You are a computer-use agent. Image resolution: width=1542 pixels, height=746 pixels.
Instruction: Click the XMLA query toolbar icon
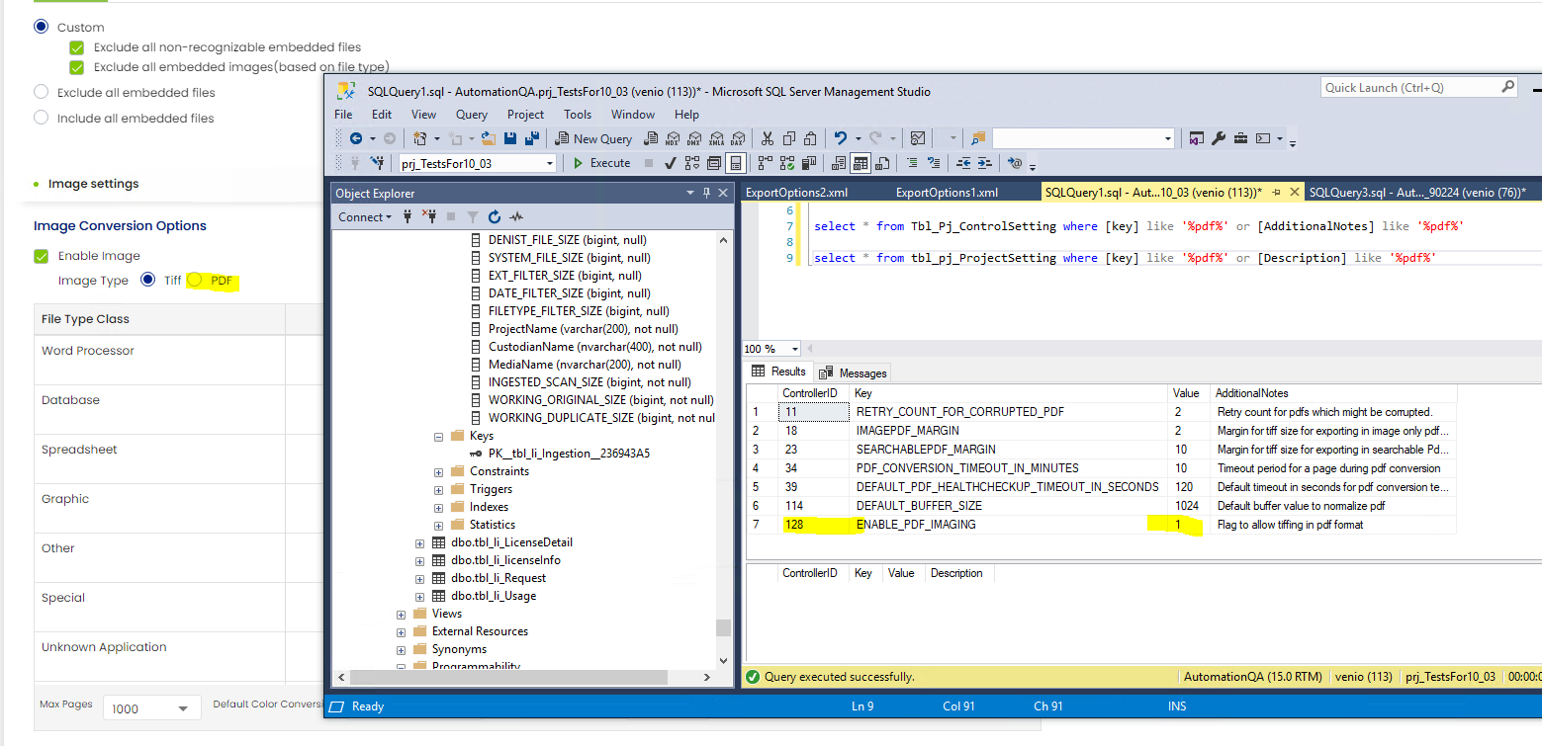click(x=716, y=139)
